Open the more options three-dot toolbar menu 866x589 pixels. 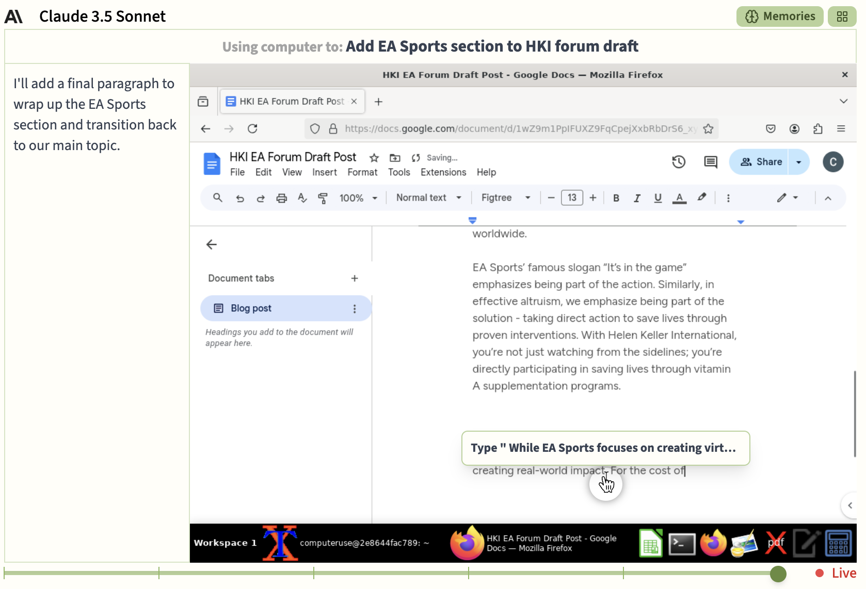[728, 198]
